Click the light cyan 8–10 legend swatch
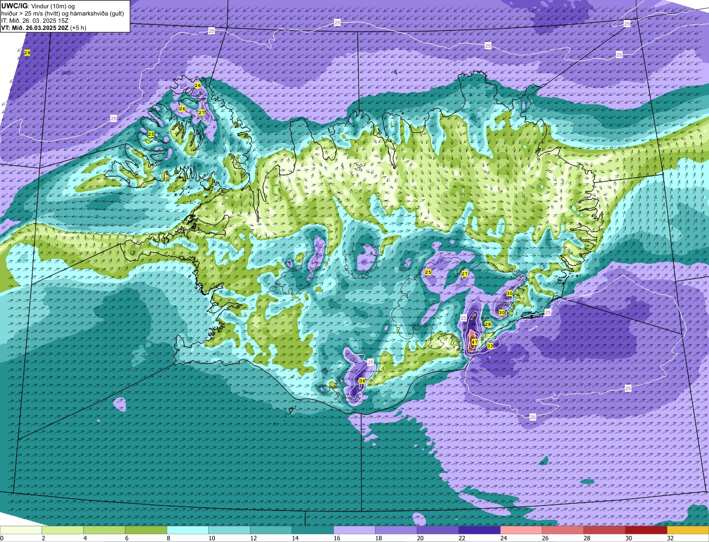Screen dimensions: 709x542 [187, 530]
